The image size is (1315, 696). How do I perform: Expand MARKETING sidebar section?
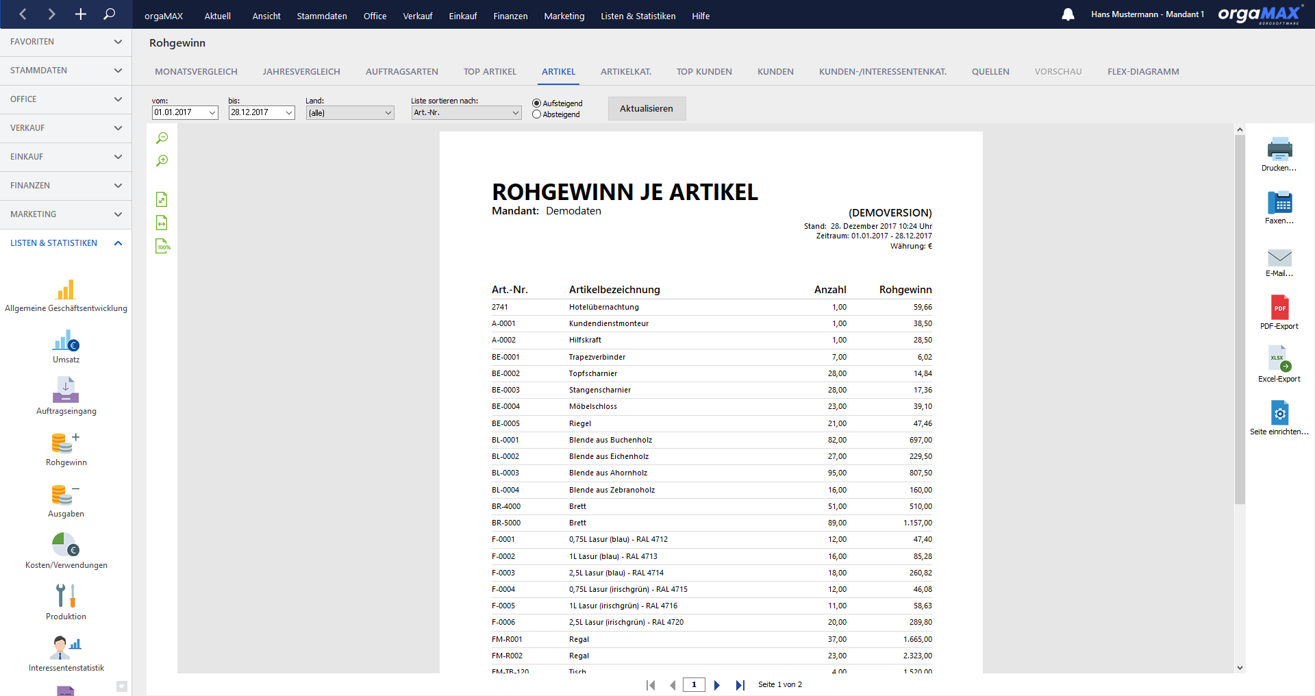[x=66, y=214]
